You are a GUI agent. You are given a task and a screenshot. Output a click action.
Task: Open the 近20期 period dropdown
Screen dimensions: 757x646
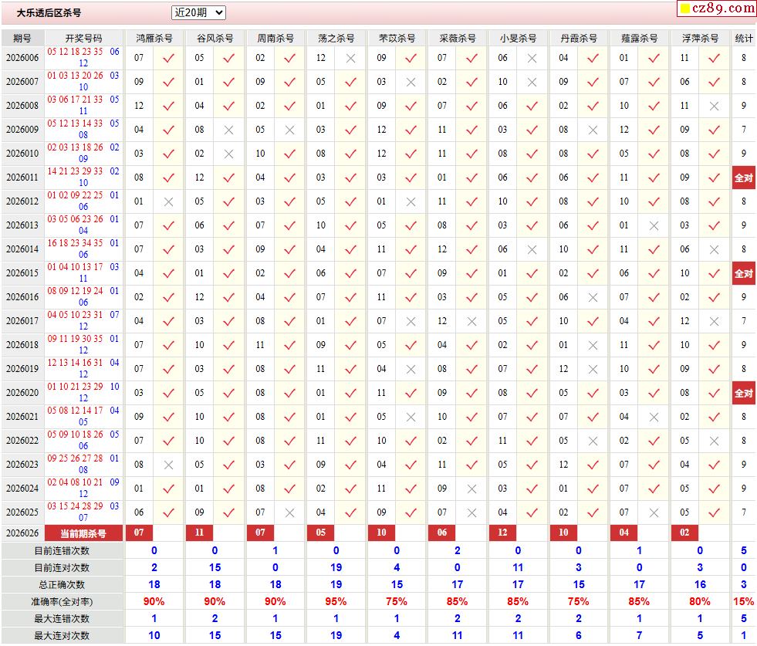(198, 13)
